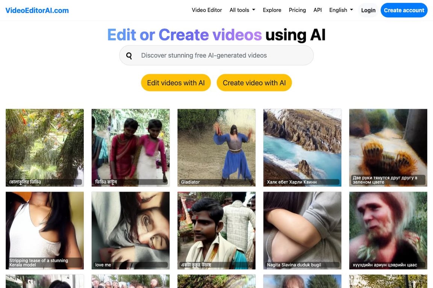
Task: Open the Nagita Slavina duduk bugil thumbnail
Action: pyautogui.click(x=302, y=230)
